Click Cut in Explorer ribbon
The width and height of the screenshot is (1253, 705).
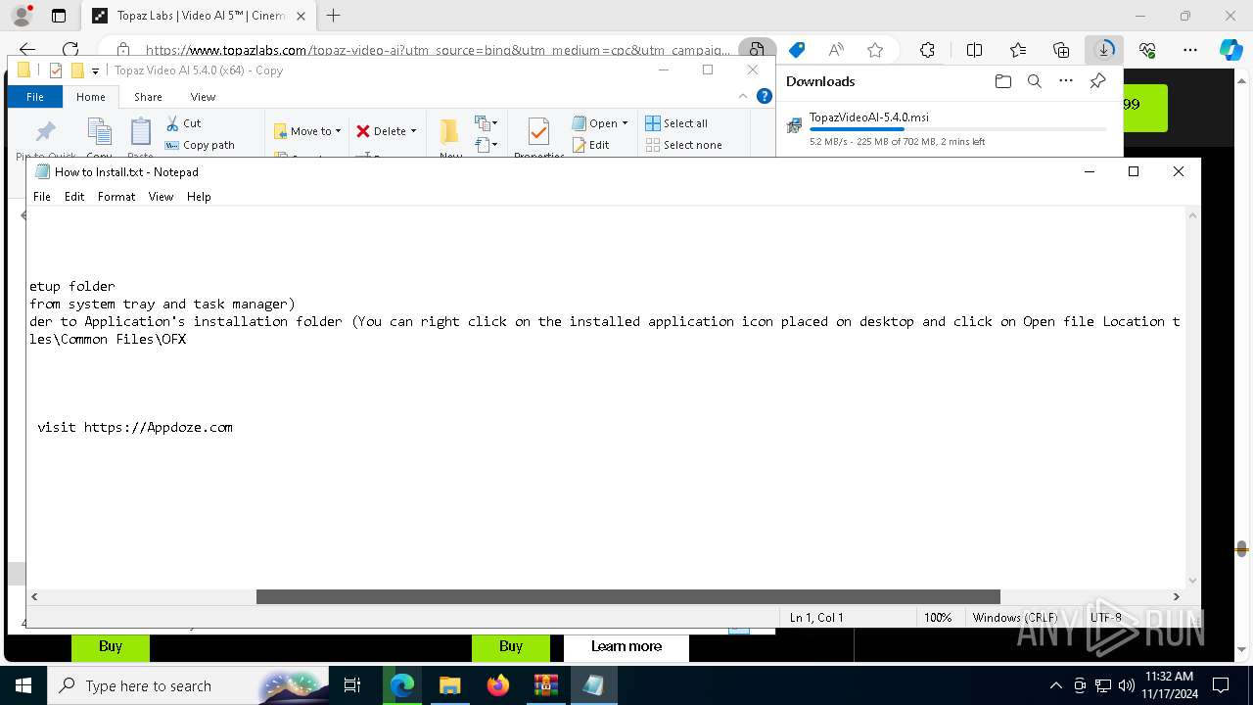183,123
